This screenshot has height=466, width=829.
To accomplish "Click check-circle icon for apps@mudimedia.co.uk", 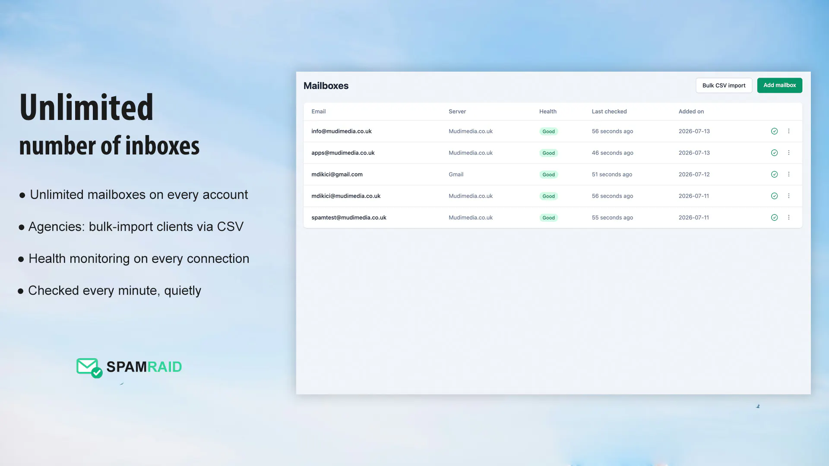I will click(x=774, y=153).
